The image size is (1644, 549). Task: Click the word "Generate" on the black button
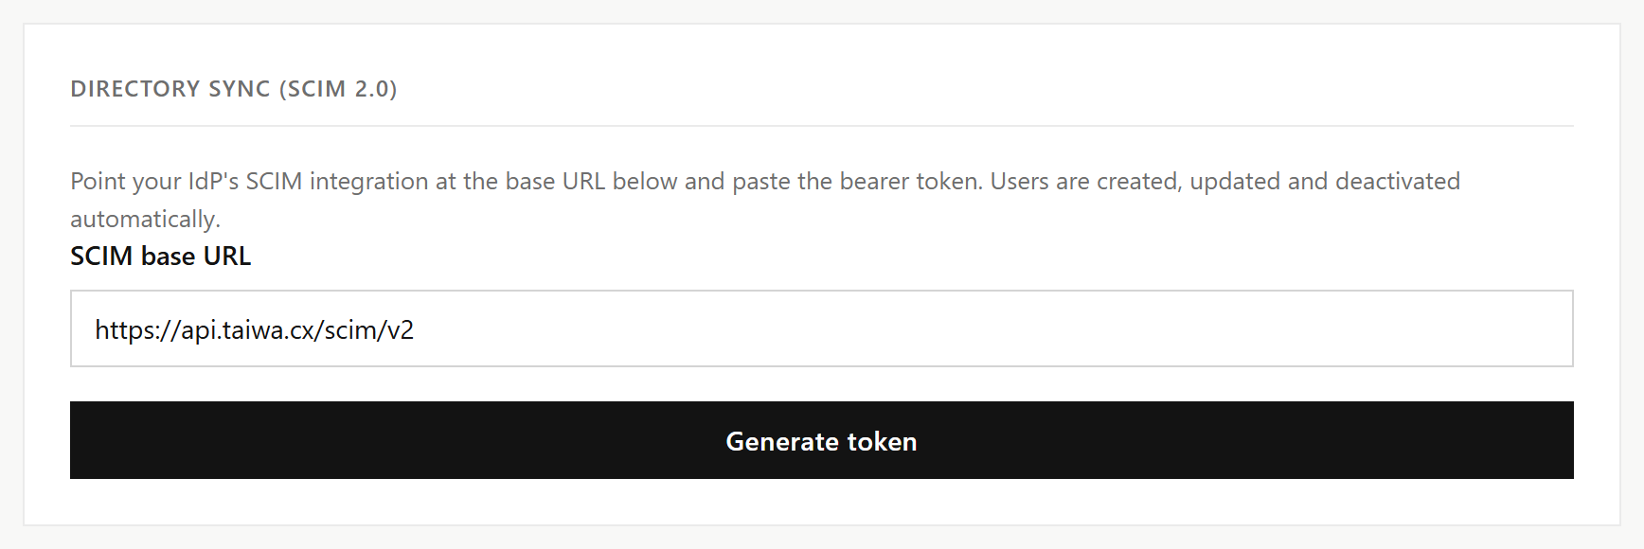pos(782,442)
